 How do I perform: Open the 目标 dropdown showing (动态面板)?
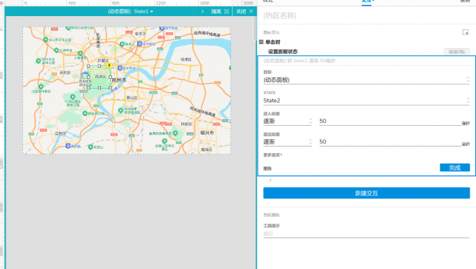click(x=366, y=80)
